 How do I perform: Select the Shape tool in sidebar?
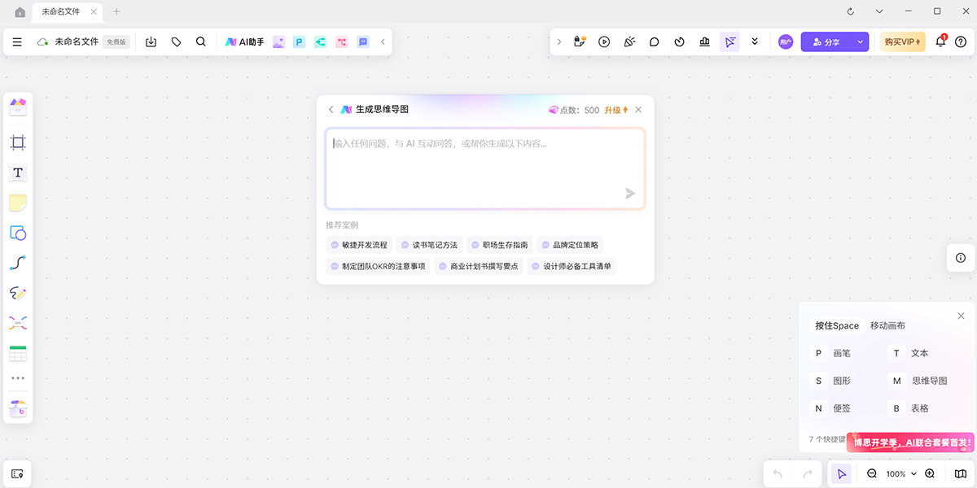[18, 233]
